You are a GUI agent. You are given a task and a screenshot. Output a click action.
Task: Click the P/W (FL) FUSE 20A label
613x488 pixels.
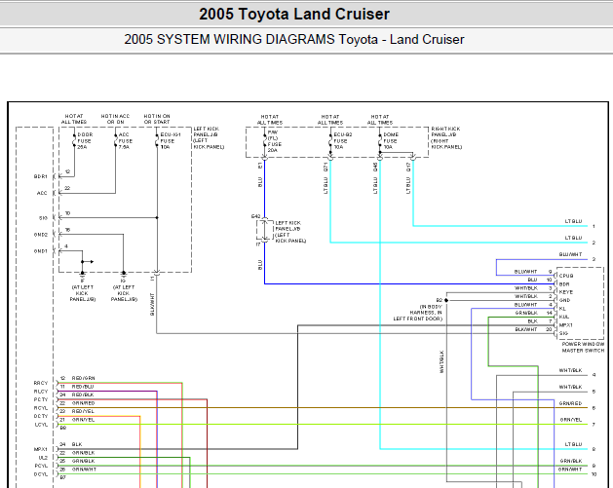click(x=275, y=141)
